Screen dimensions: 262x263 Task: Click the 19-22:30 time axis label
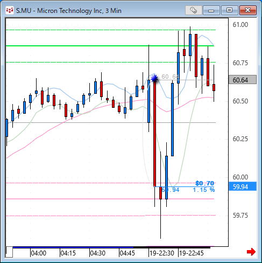pos(162,253)
